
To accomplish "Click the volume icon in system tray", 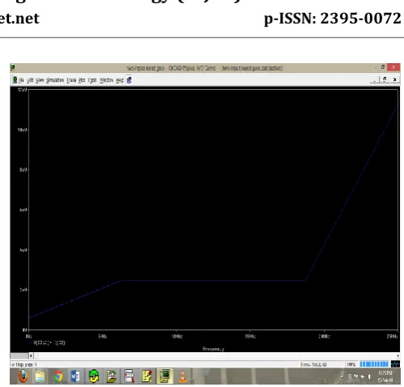I will pos(369,376).
